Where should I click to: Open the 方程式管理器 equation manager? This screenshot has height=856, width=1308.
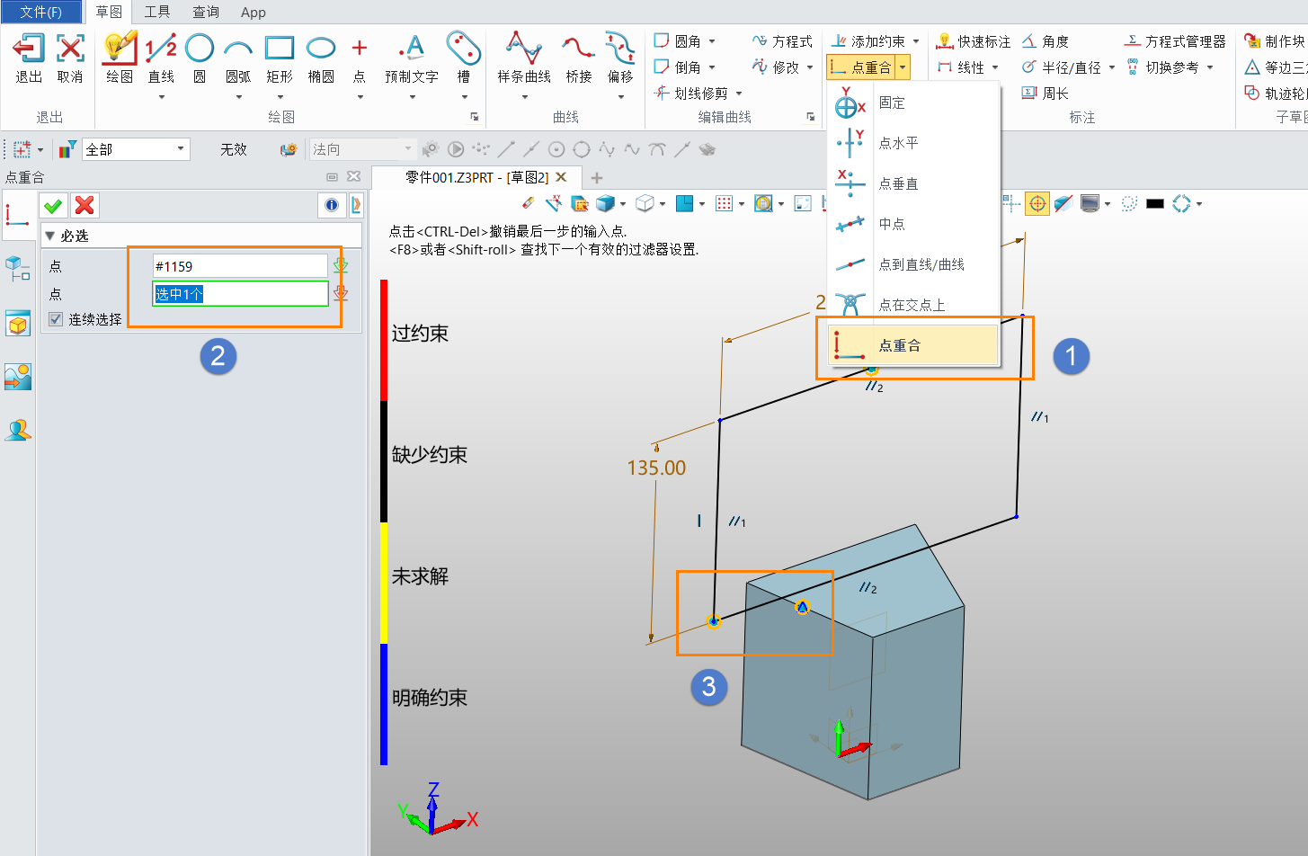point(1175,41)
